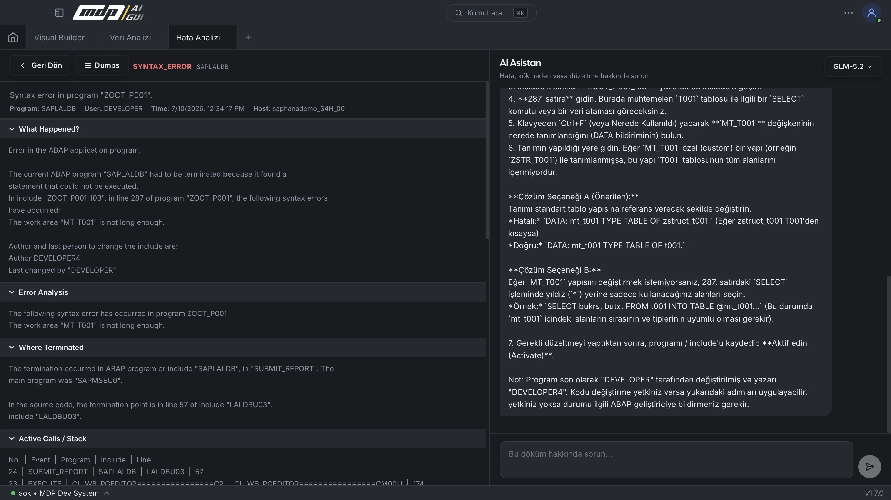Image resolution: width=891 pixels, height=500 pixels.
Task: Click the dump detail panel scrollbar
Action: tap(487, 161)
